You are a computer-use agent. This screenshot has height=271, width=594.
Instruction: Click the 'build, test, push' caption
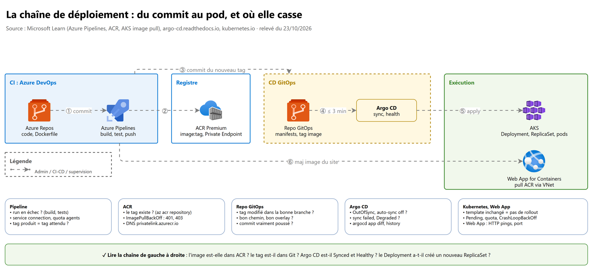(x=118, y=134)
